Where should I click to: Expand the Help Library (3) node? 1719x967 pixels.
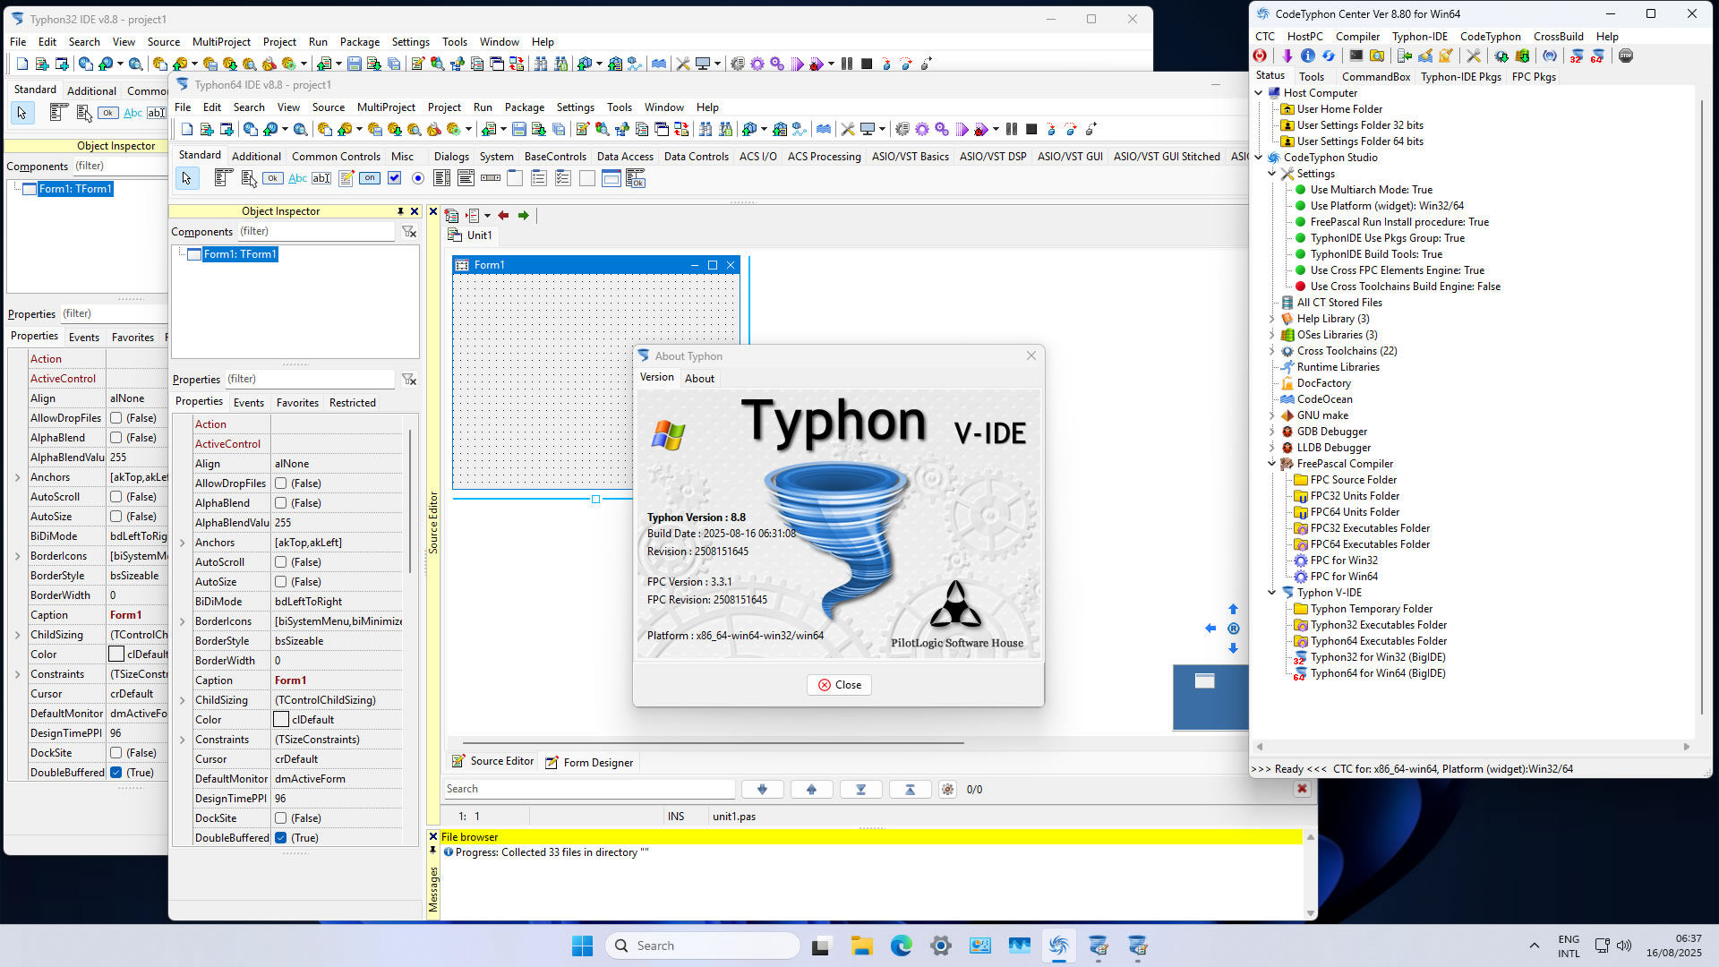1272,319
